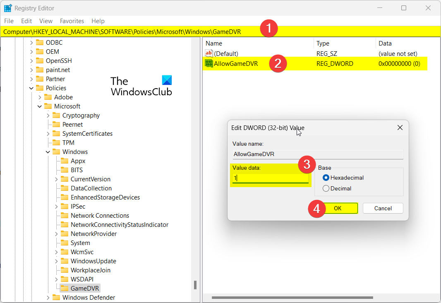
Task: Expand the IPSec key
Action: click(x=56, y=207)
